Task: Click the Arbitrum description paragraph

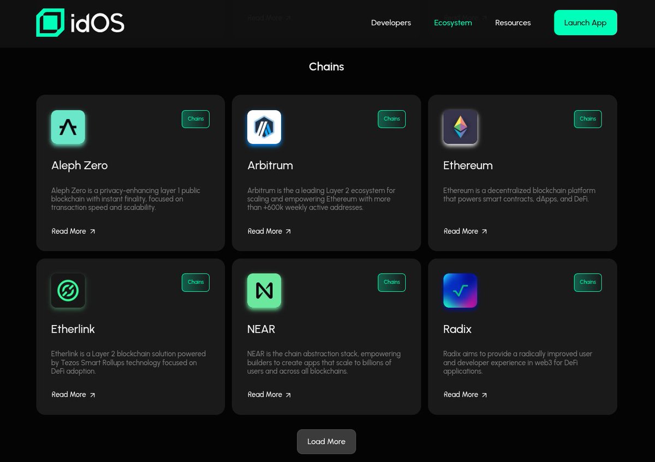Action: pos(321,199)
